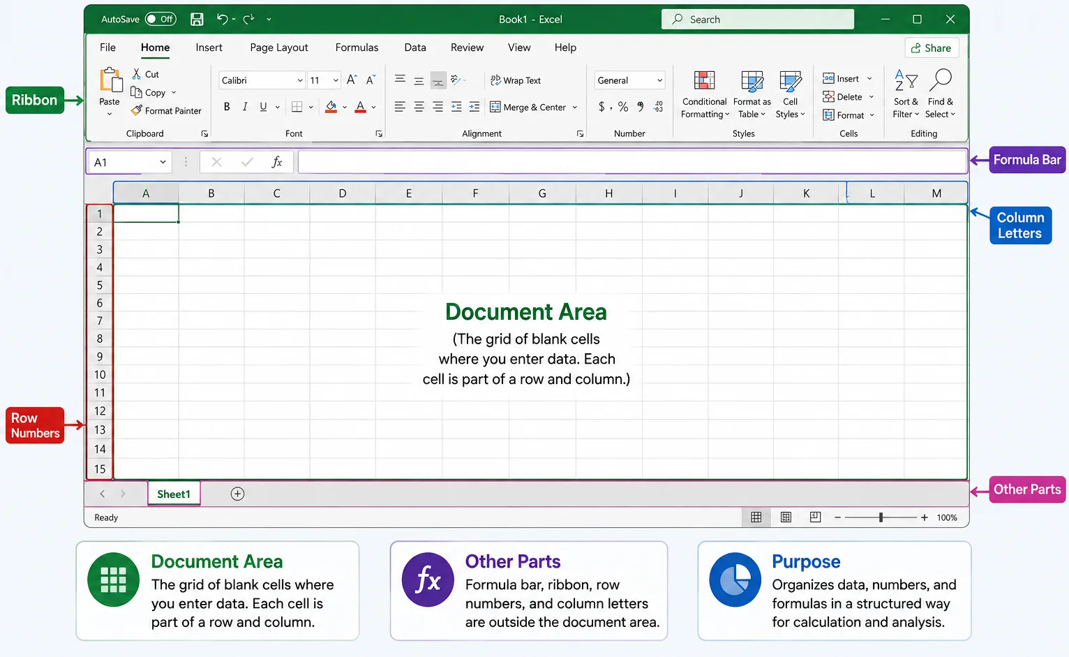Click the Increase Indent icon
The image size is (1069, 657).
tap(474, 107)
